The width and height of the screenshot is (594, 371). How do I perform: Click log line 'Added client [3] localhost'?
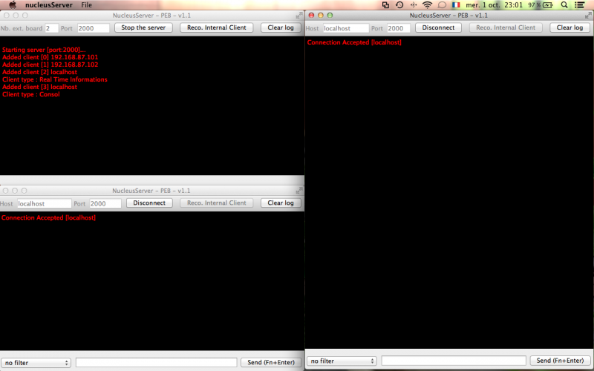pos(39,87)
